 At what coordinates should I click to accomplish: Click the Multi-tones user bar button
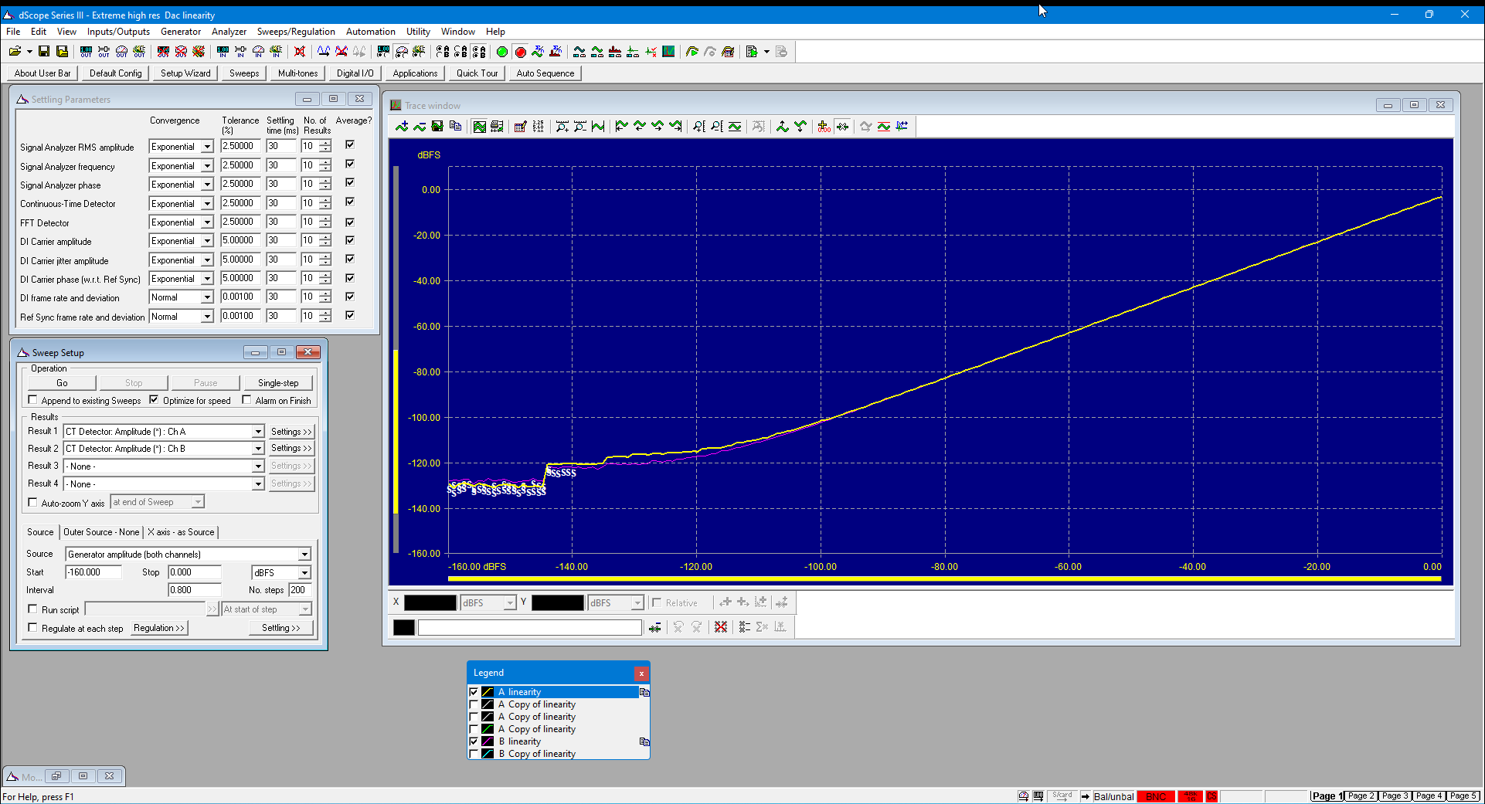(297, 73)
